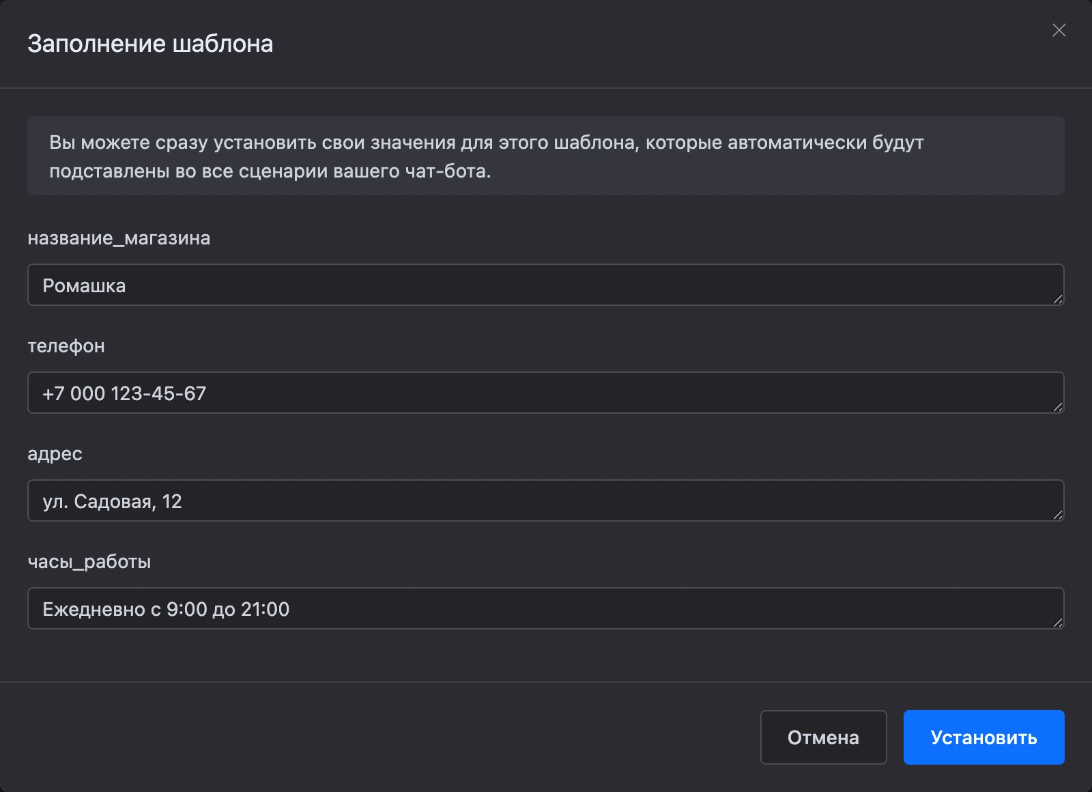Image resolution: width=1092 pixels, height=792 pixels.
Task: Click the адрес label
Action: tap(55, 454)
